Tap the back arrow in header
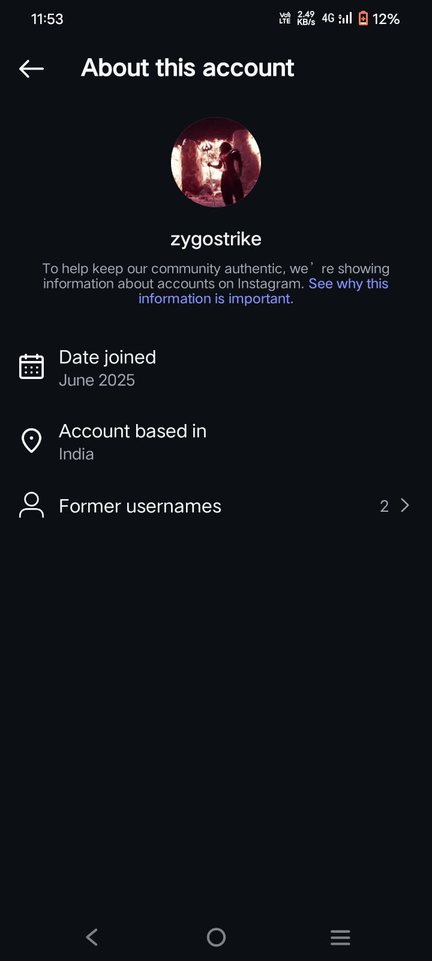The width and height of the screenshot is (432, 961). coord(32,68)
